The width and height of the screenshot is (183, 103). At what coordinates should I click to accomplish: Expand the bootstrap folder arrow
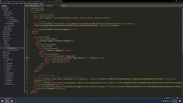click(x=3, y=31)
